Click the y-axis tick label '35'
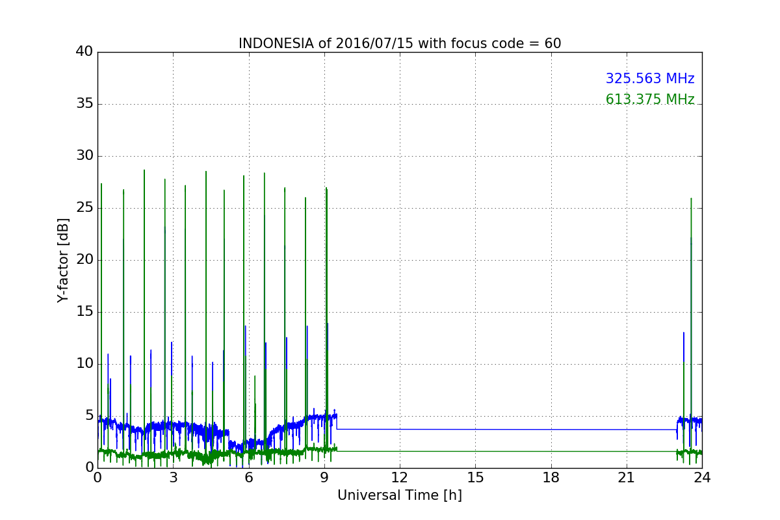This screenshot has height=520, width=780. click(85, 104)
